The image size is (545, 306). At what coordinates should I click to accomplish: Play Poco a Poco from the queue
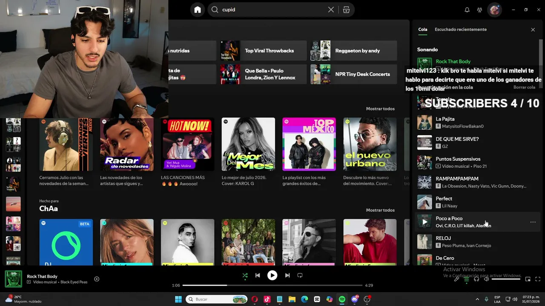(x=425, y=222)
